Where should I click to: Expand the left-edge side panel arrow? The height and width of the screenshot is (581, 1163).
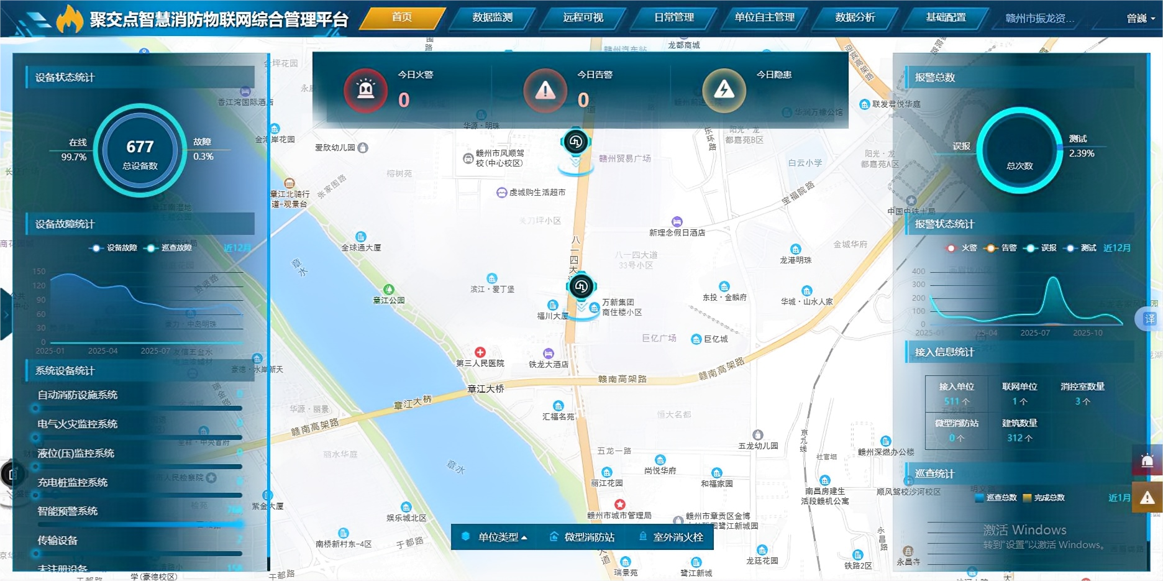pos(6,314)
